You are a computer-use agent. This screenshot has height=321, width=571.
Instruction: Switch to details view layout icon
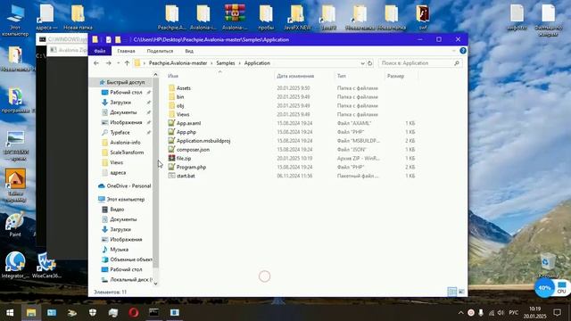(x=451, y=292)
